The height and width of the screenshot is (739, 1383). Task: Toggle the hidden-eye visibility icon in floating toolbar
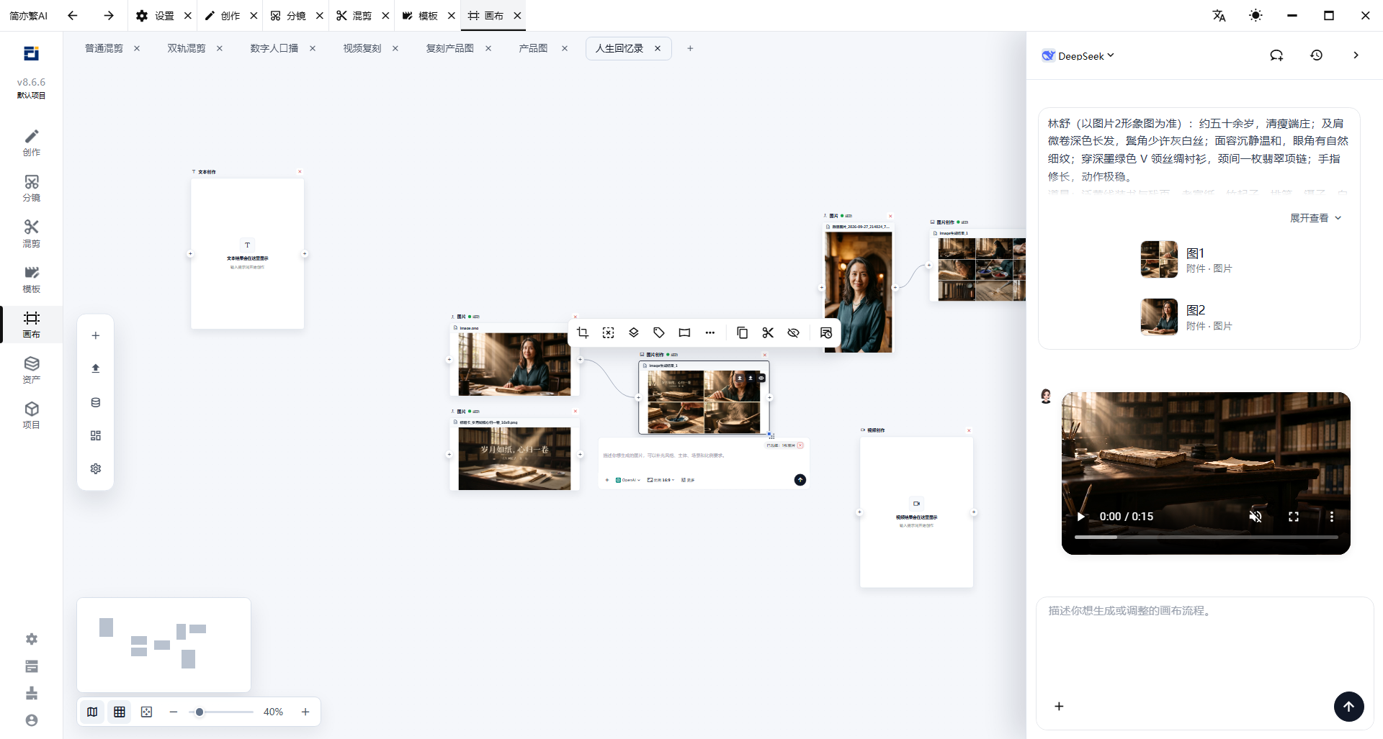(x=794, y=332)
